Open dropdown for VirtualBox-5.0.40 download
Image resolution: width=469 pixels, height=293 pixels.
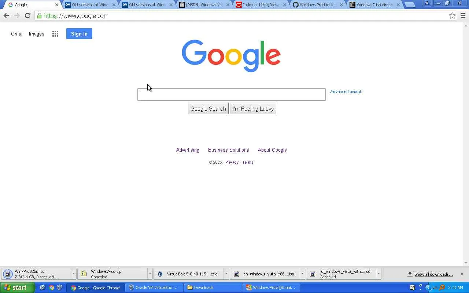(226, 274)
